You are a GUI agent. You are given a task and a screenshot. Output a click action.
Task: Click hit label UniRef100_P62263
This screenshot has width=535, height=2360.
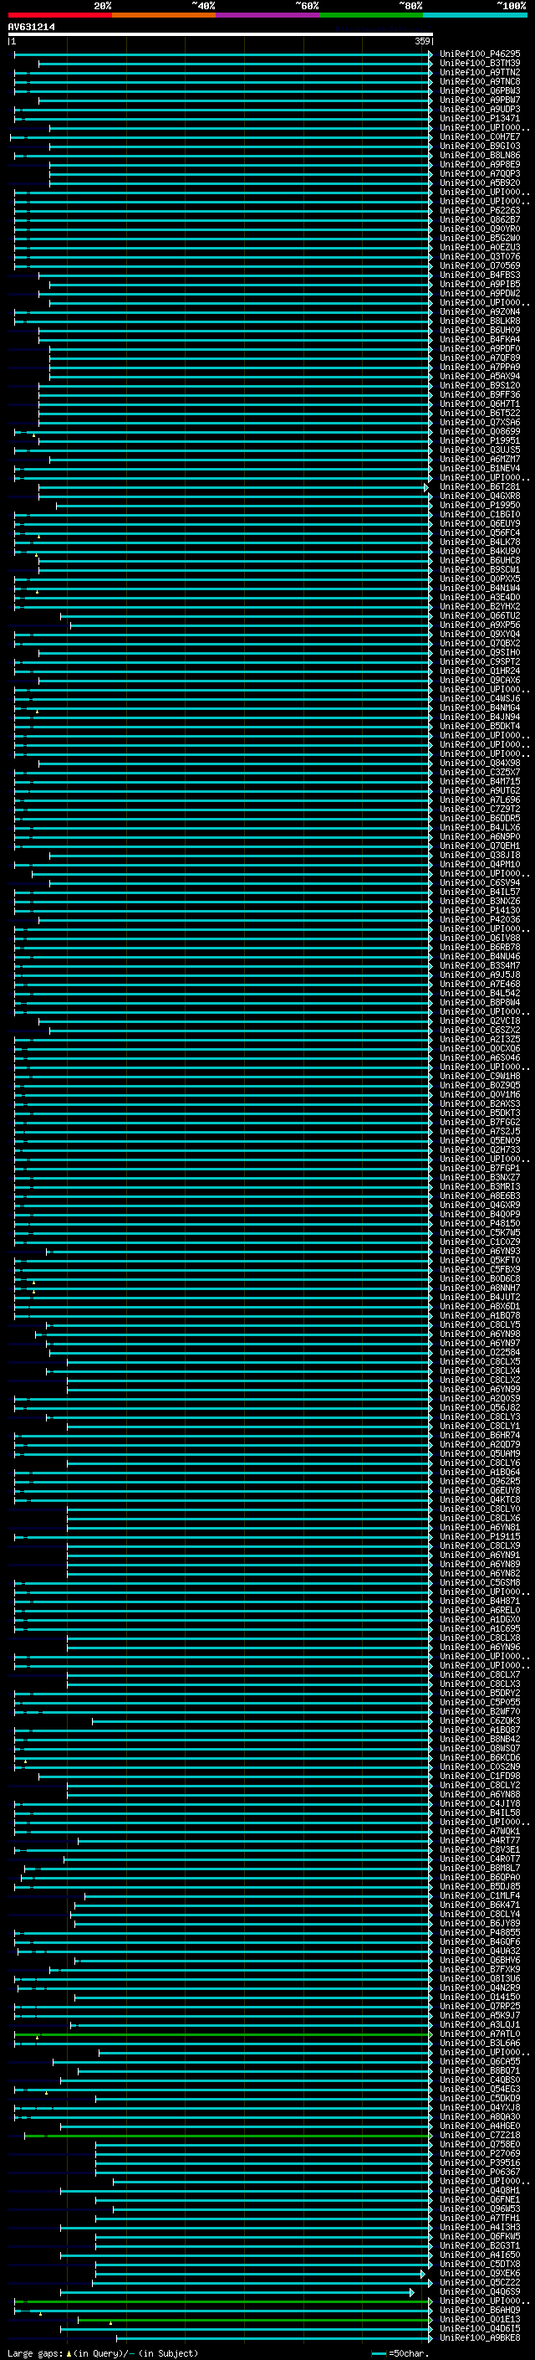click(479, 211)
